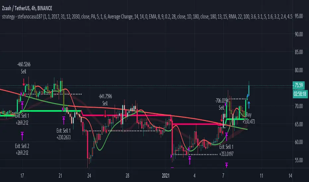
Task: Click the -460.5266 Sell trade label
Action: tap(24, 68)
